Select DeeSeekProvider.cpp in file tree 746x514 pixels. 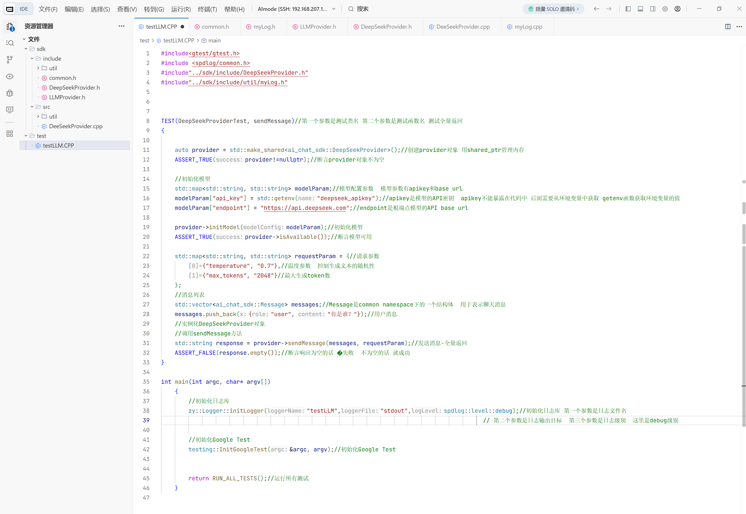click(76, 126)
